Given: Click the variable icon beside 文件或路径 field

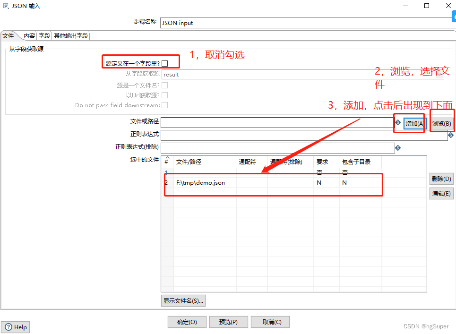Looking at the screenshot, I should [x=398, y=123].
